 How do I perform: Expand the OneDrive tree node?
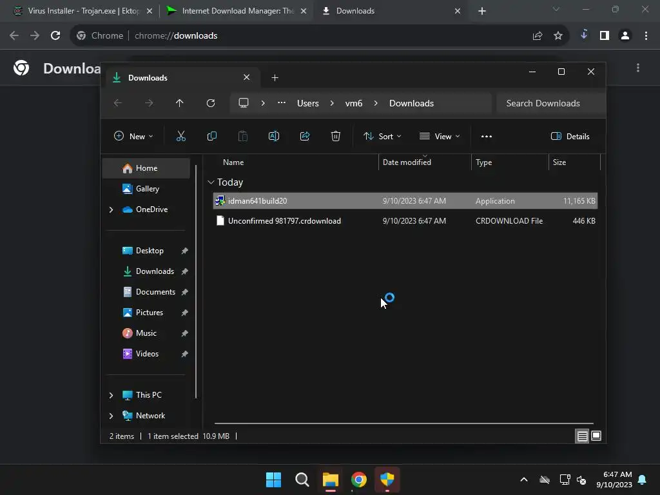coord(111,209)
